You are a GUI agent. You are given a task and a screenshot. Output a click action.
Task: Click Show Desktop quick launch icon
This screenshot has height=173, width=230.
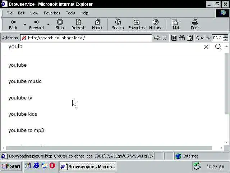[x=28, y=166]
